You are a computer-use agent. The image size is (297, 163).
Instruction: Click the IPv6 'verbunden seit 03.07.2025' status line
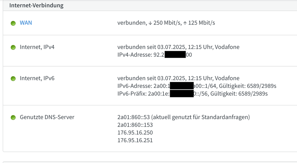click(x=178, y=78)
